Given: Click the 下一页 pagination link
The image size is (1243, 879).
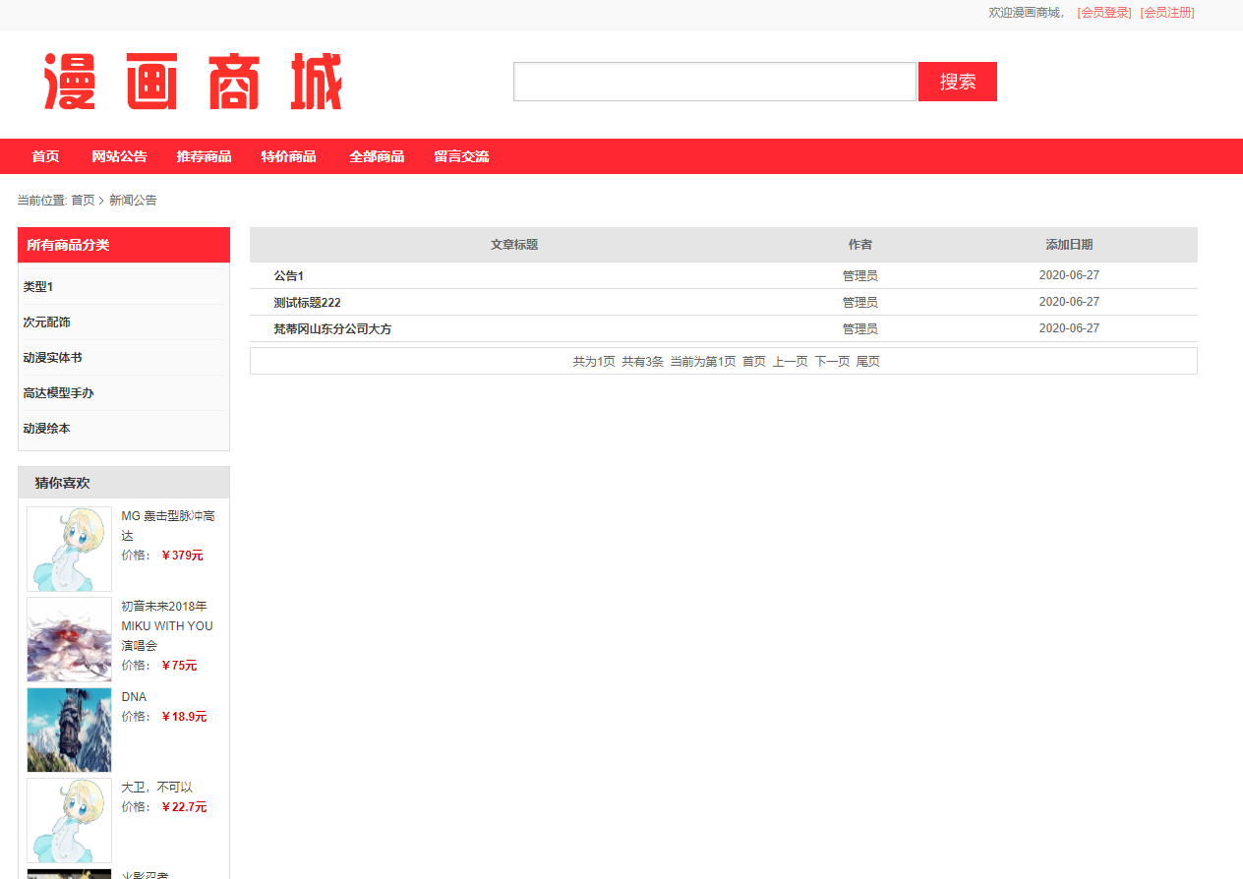Looking at the screenshot, I should tap(832, 362).
